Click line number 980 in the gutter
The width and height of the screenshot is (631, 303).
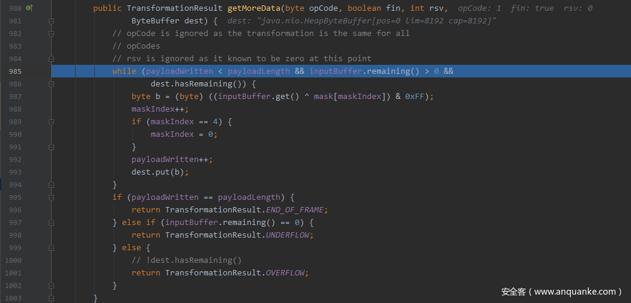tap(15, 8)
